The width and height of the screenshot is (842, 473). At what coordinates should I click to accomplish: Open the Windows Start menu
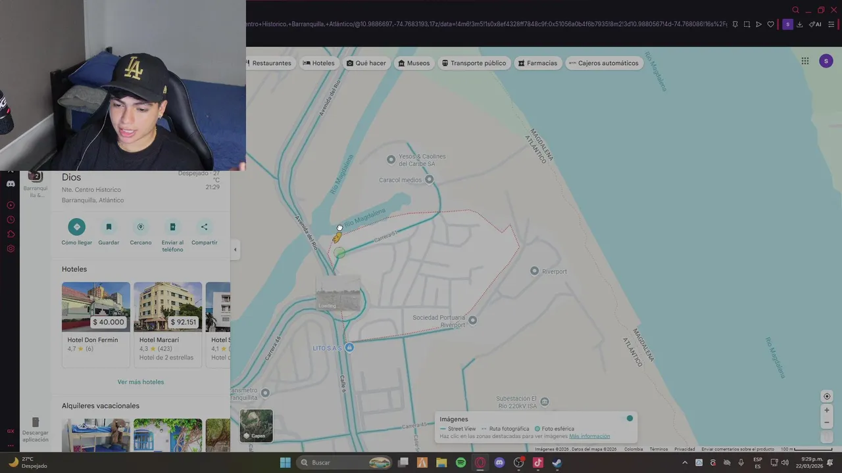(x=285, y=462)
